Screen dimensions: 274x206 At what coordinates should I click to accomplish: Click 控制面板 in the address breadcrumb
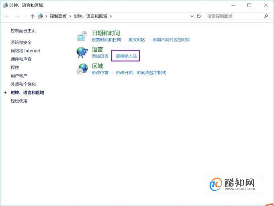(58, 16)
